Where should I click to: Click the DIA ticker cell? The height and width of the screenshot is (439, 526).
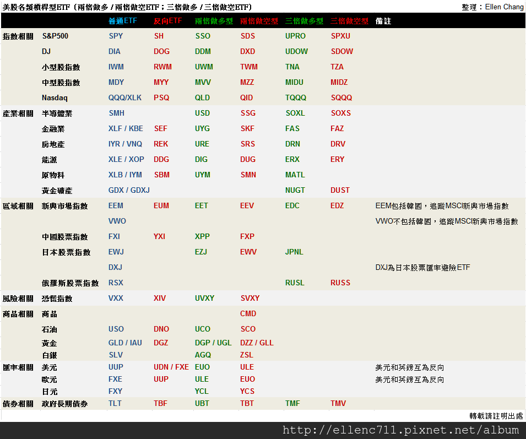coord(114,51)
